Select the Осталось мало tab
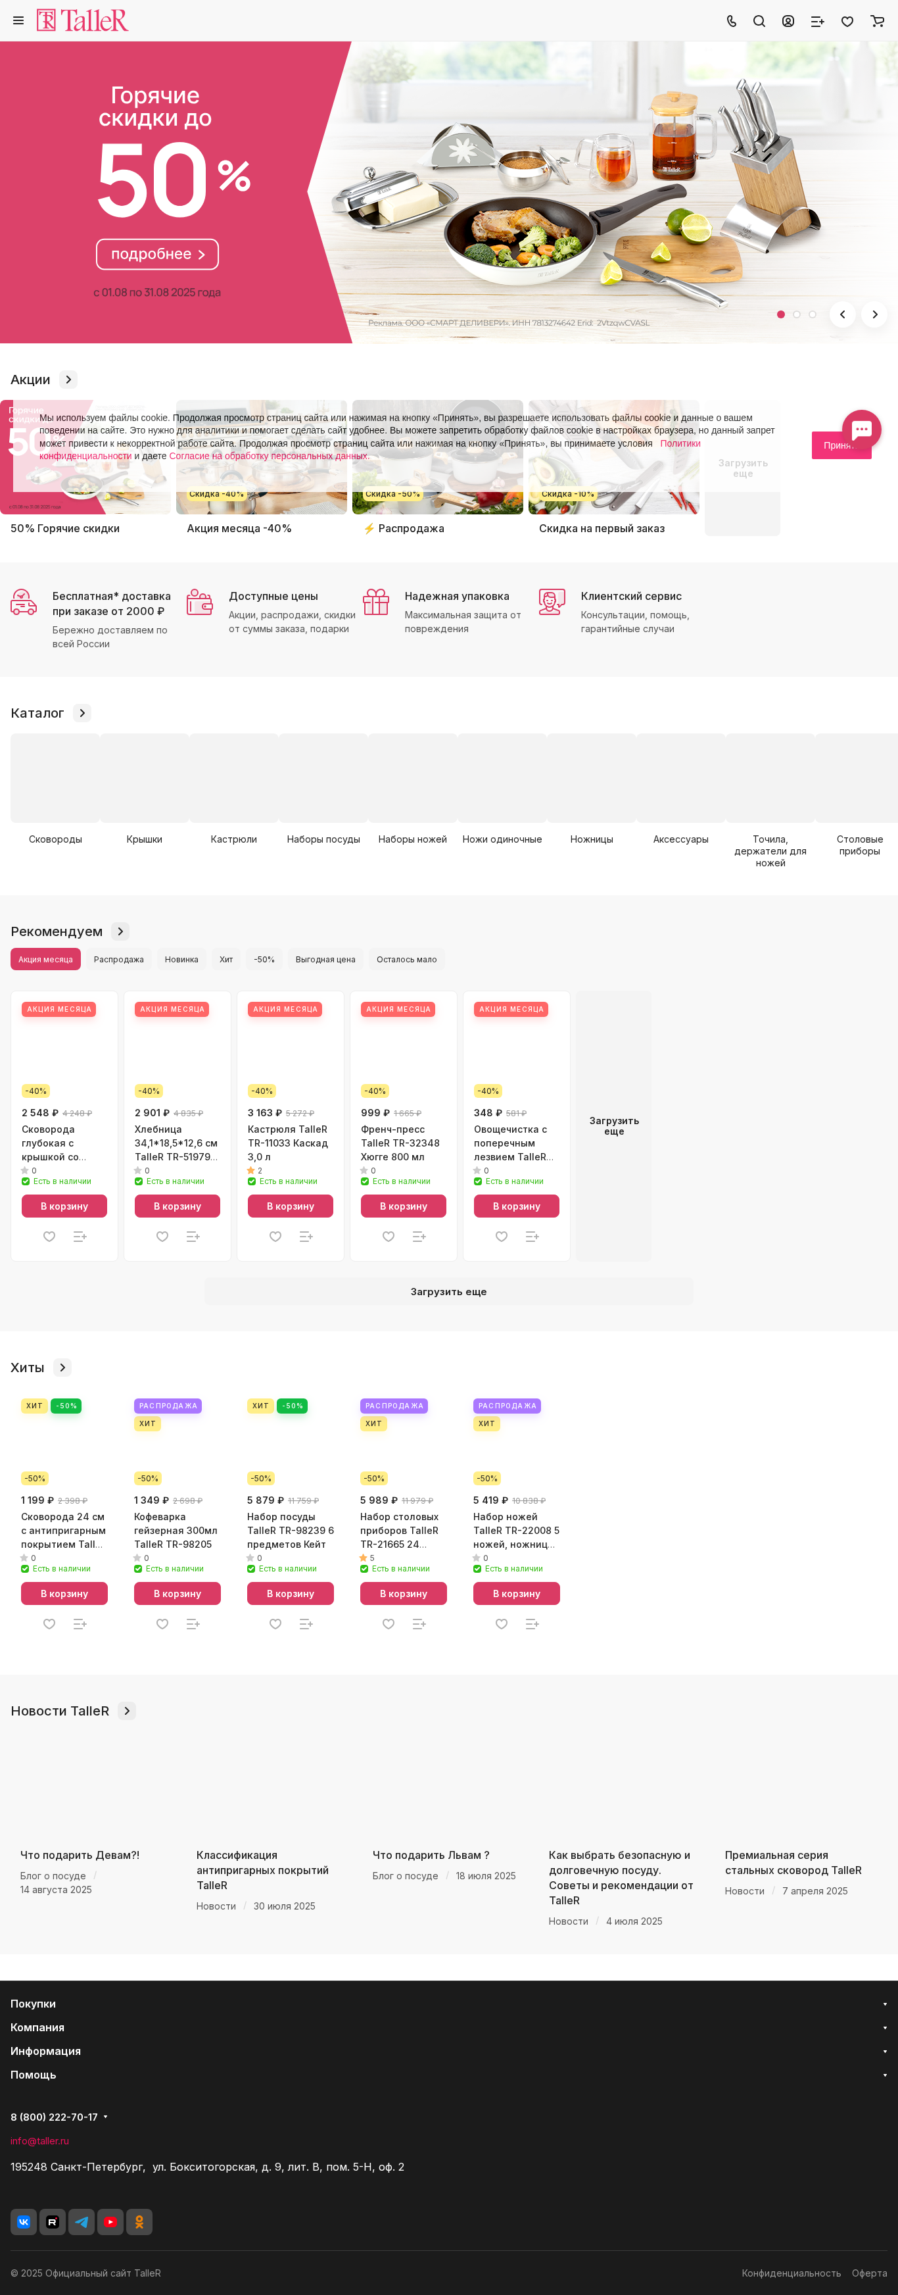898x2295 pixels. pos(407,960)
